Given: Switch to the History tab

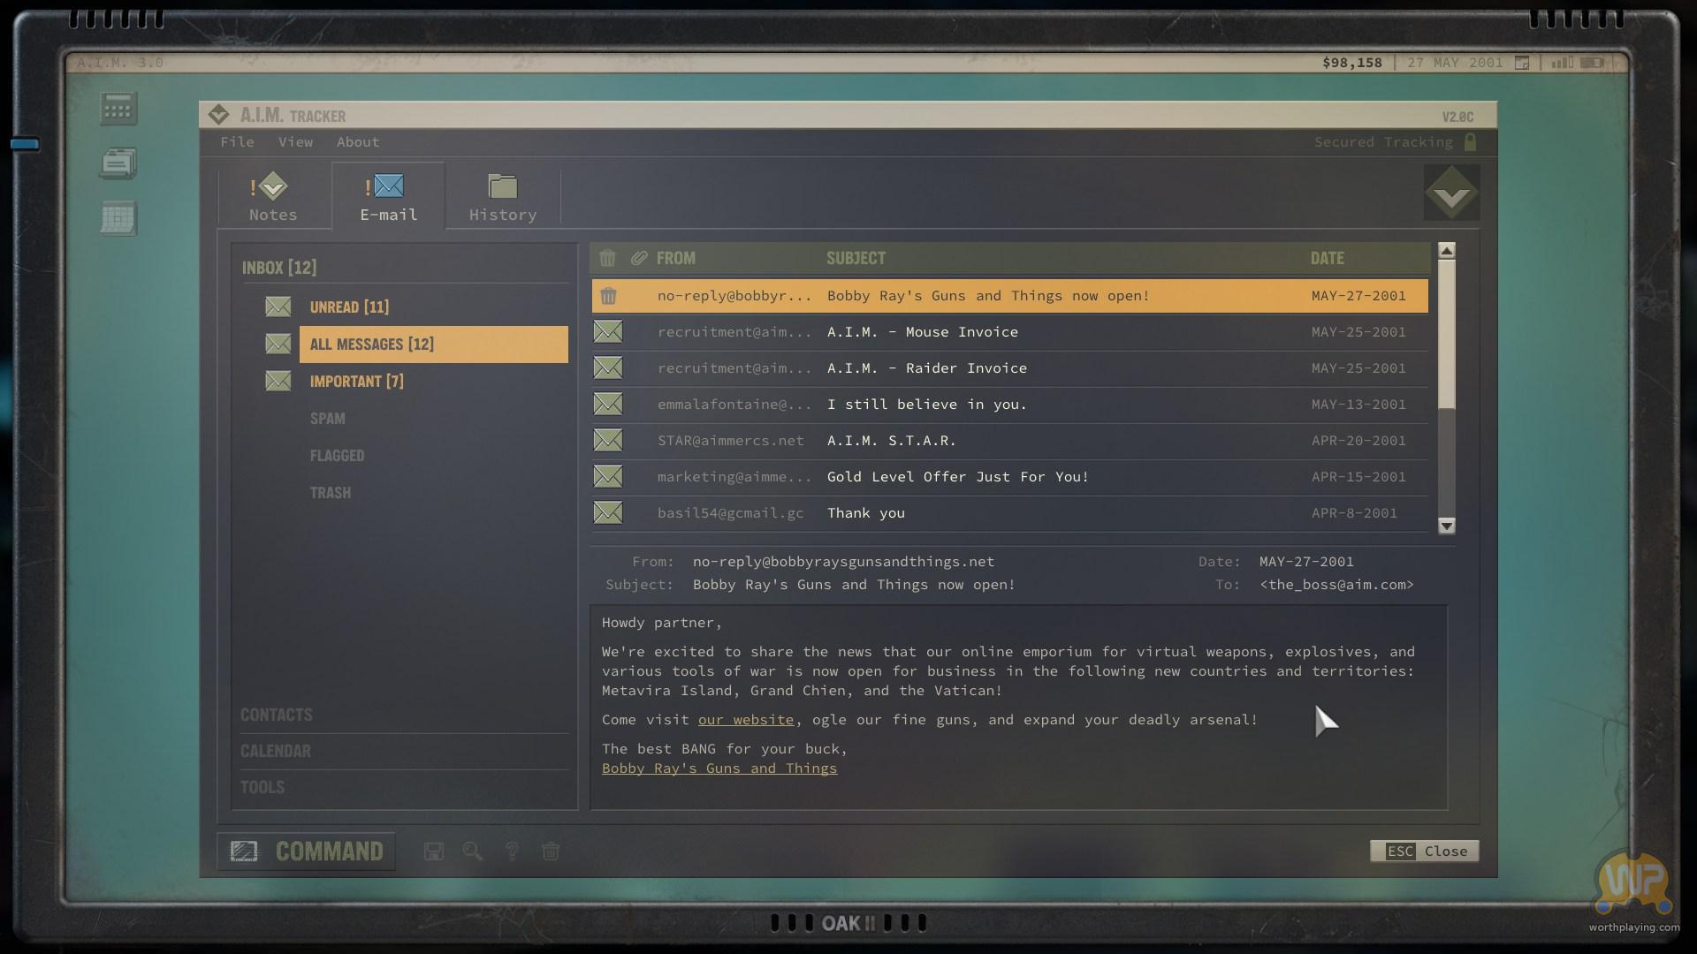Looking at the screenshot, I should tap(502, 197).
